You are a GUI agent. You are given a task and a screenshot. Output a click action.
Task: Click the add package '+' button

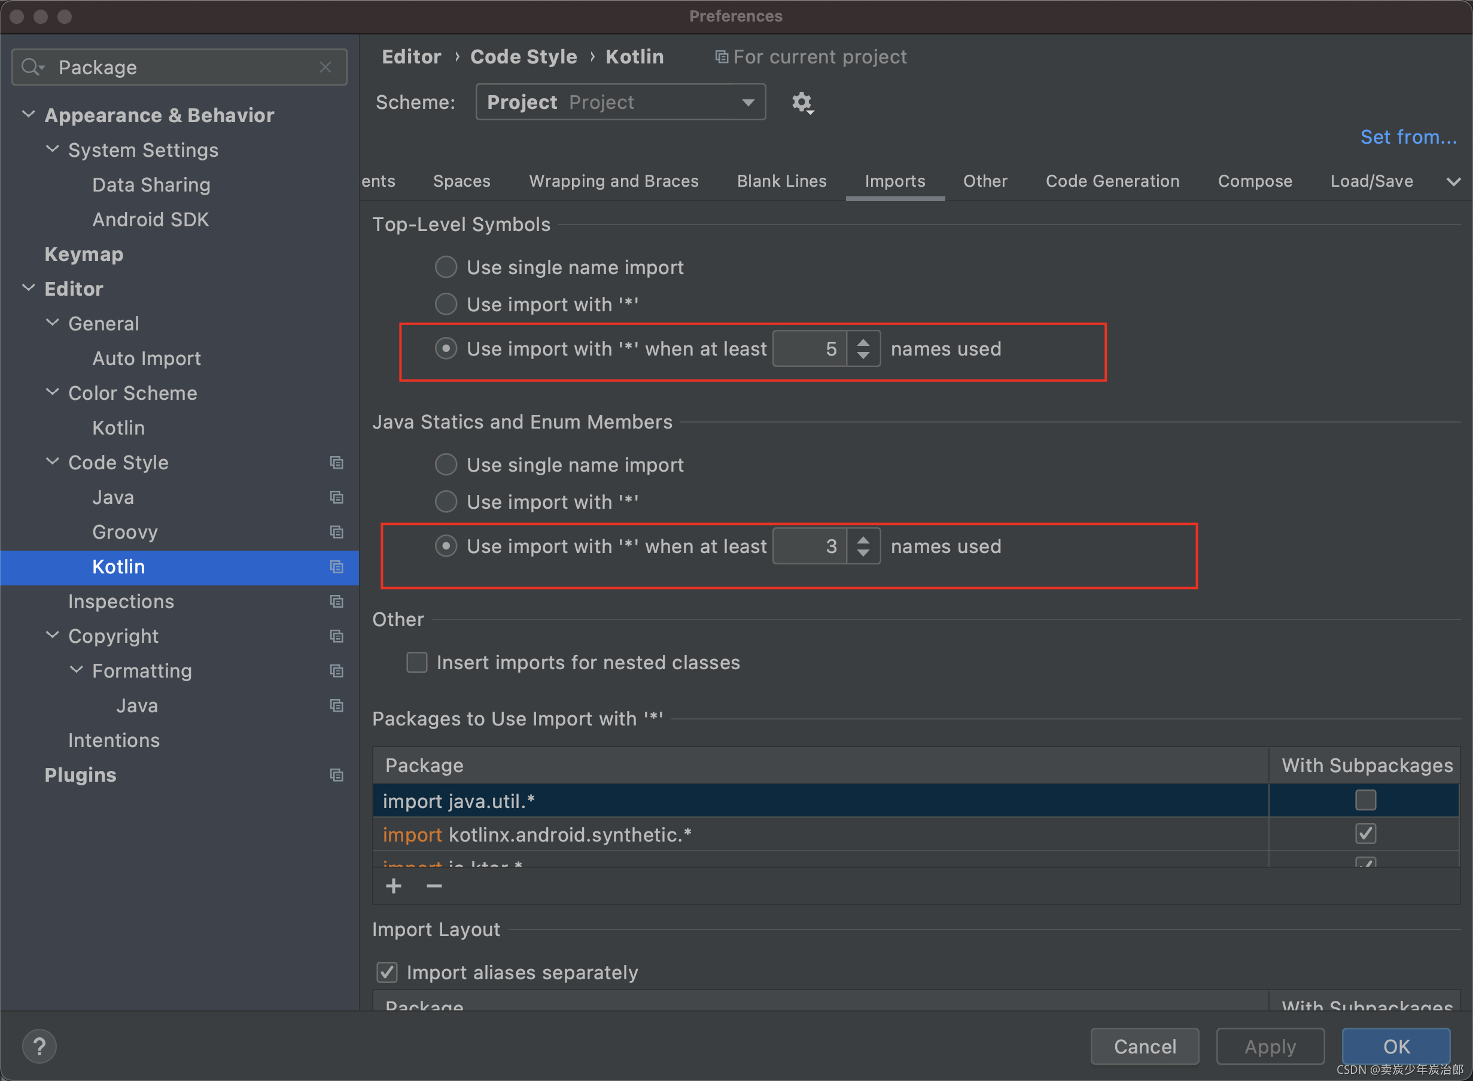pos(394,886)
